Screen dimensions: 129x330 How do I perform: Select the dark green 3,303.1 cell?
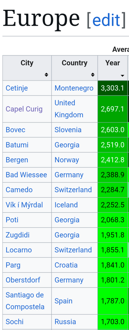coord(113,88)
